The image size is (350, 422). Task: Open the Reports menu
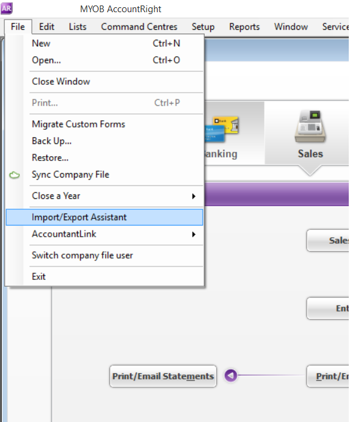point(244,27)
